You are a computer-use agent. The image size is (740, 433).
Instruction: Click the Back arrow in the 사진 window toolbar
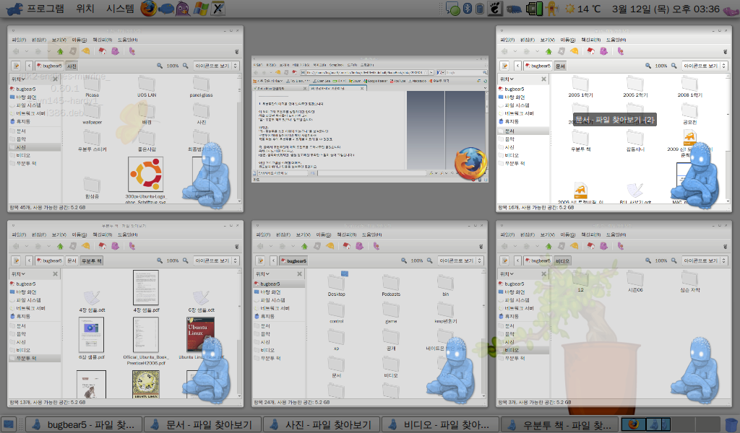click(x=16, y=51)
